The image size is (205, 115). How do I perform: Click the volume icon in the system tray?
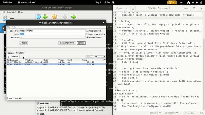[197, 2]
